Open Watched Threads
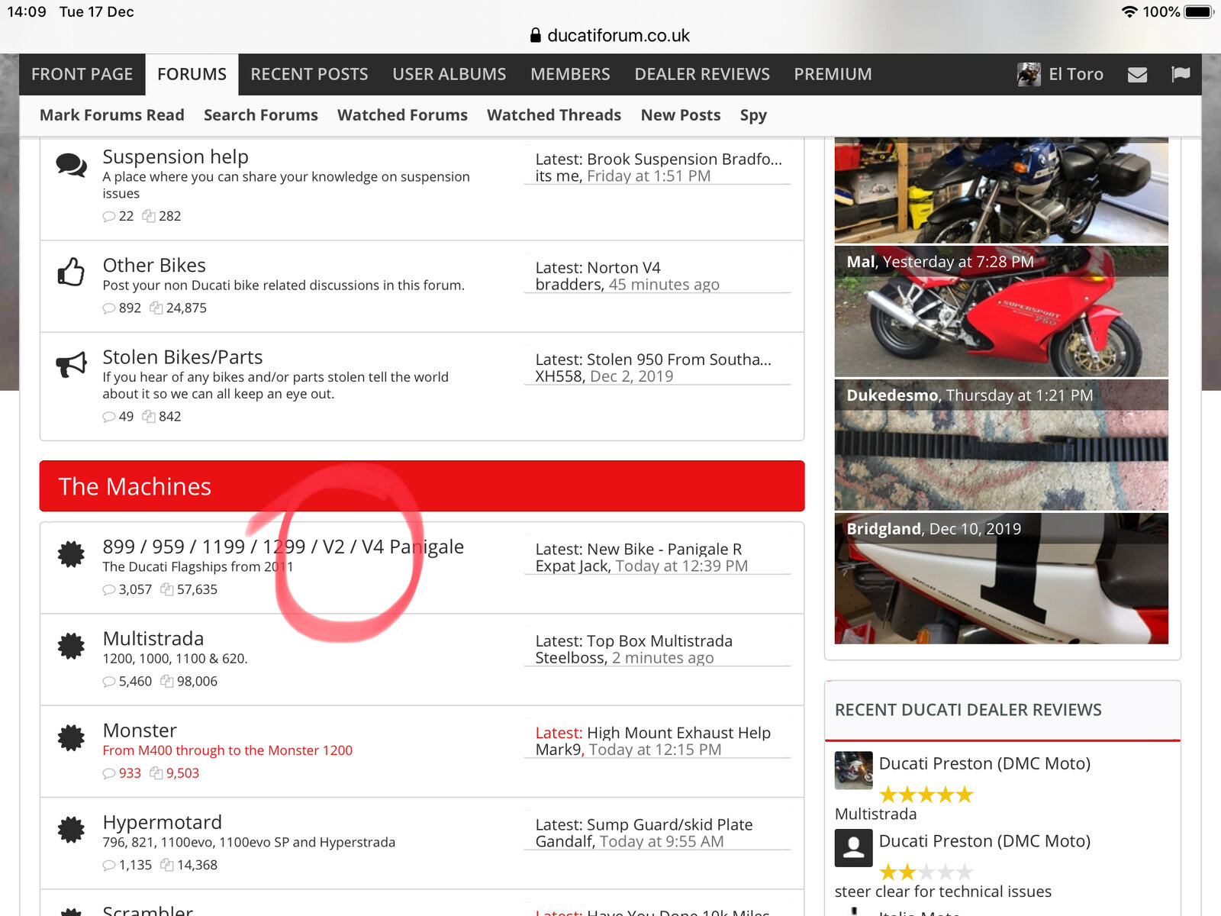This screenshot has width=1221, height=916. point(554,115)
